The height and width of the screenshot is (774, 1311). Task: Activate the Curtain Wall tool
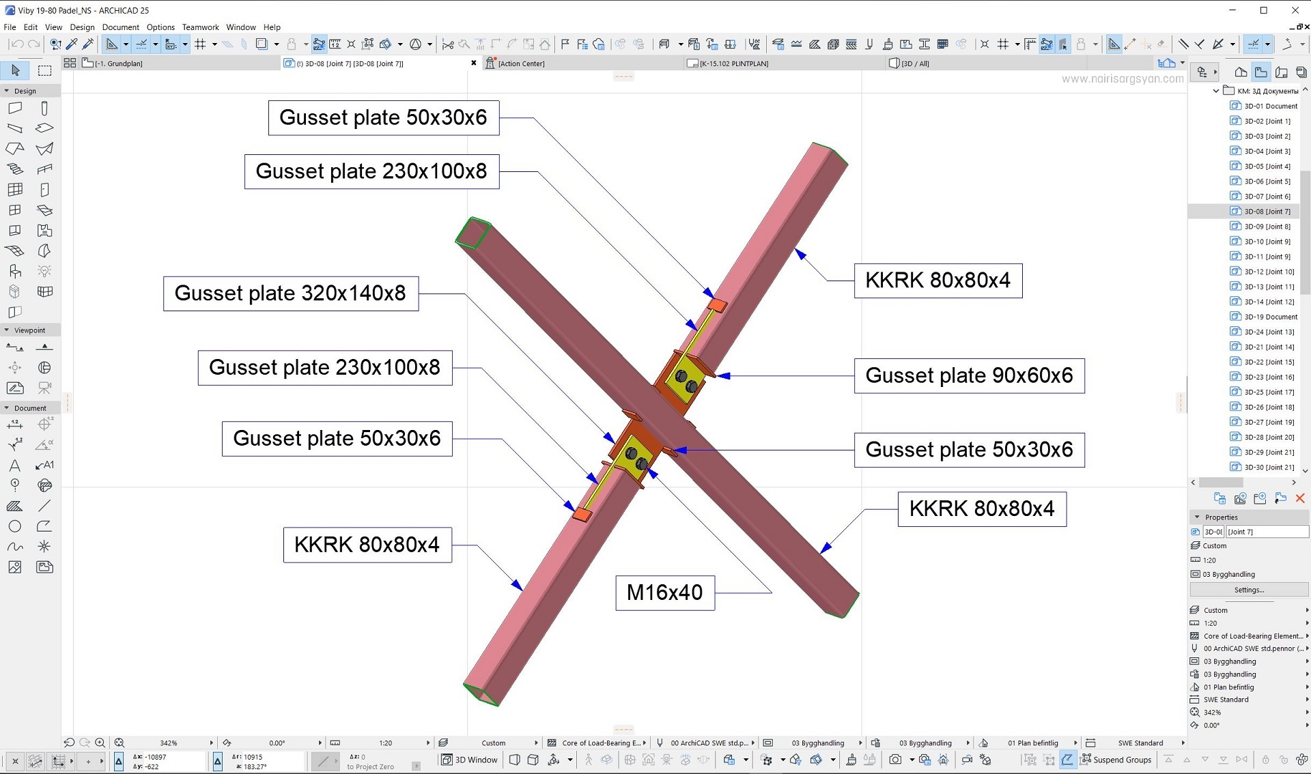coord(15,190)
